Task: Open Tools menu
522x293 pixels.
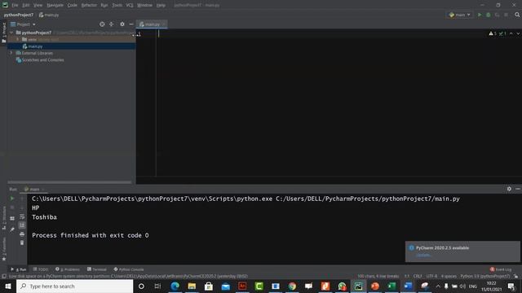Action: click(117, 5)
